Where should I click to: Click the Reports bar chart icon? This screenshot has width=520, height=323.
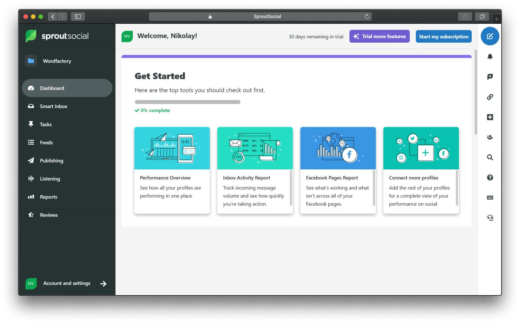31,197
